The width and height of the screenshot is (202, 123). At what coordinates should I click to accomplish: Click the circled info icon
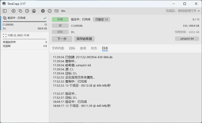(x=50, y=11)
